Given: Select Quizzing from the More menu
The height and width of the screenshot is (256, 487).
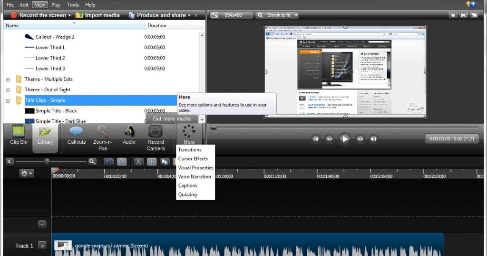Looking at the screenshot, I should click(x=187, y=195).
